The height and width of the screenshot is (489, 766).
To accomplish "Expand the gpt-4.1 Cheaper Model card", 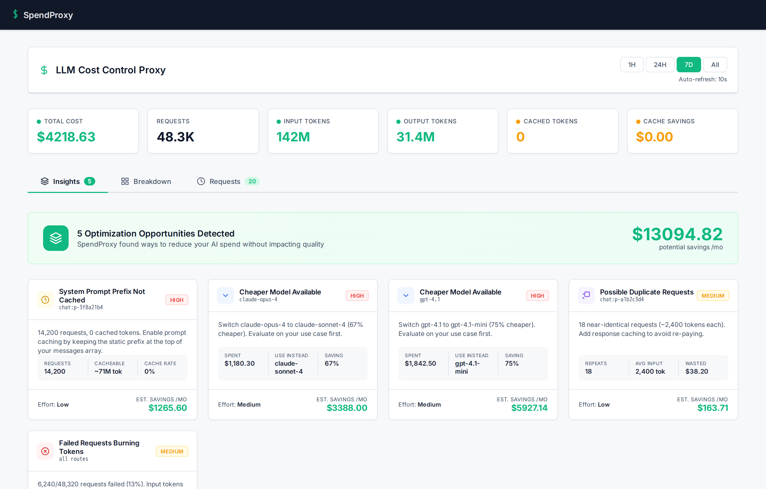I will [406, 295].
